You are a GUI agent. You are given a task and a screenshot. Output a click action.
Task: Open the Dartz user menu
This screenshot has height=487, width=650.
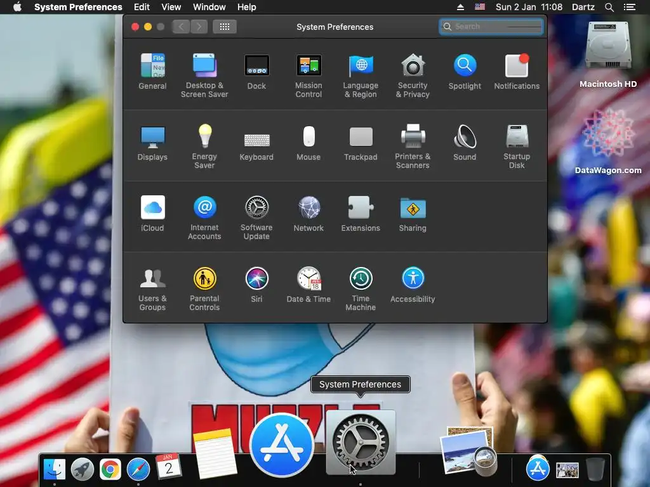coord(583,7)
